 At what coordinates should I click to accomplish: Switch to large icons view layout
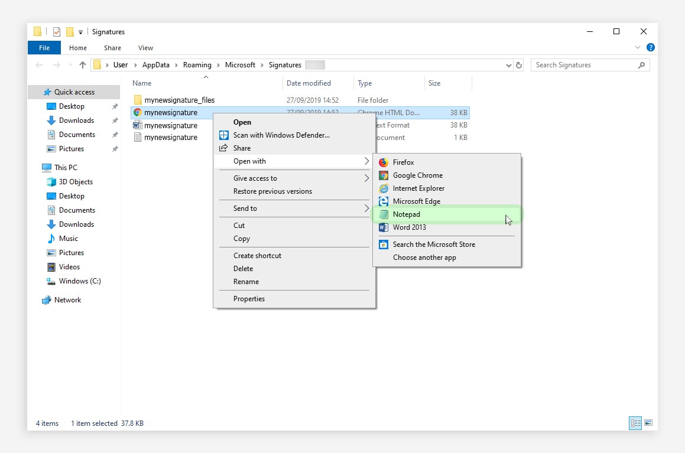(x=648, y=423)
